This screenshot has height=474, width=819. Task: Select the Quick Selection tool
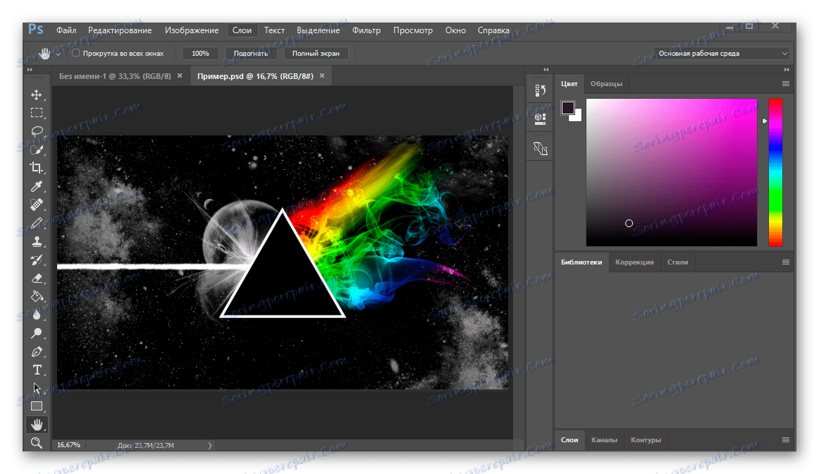point(37,150)
